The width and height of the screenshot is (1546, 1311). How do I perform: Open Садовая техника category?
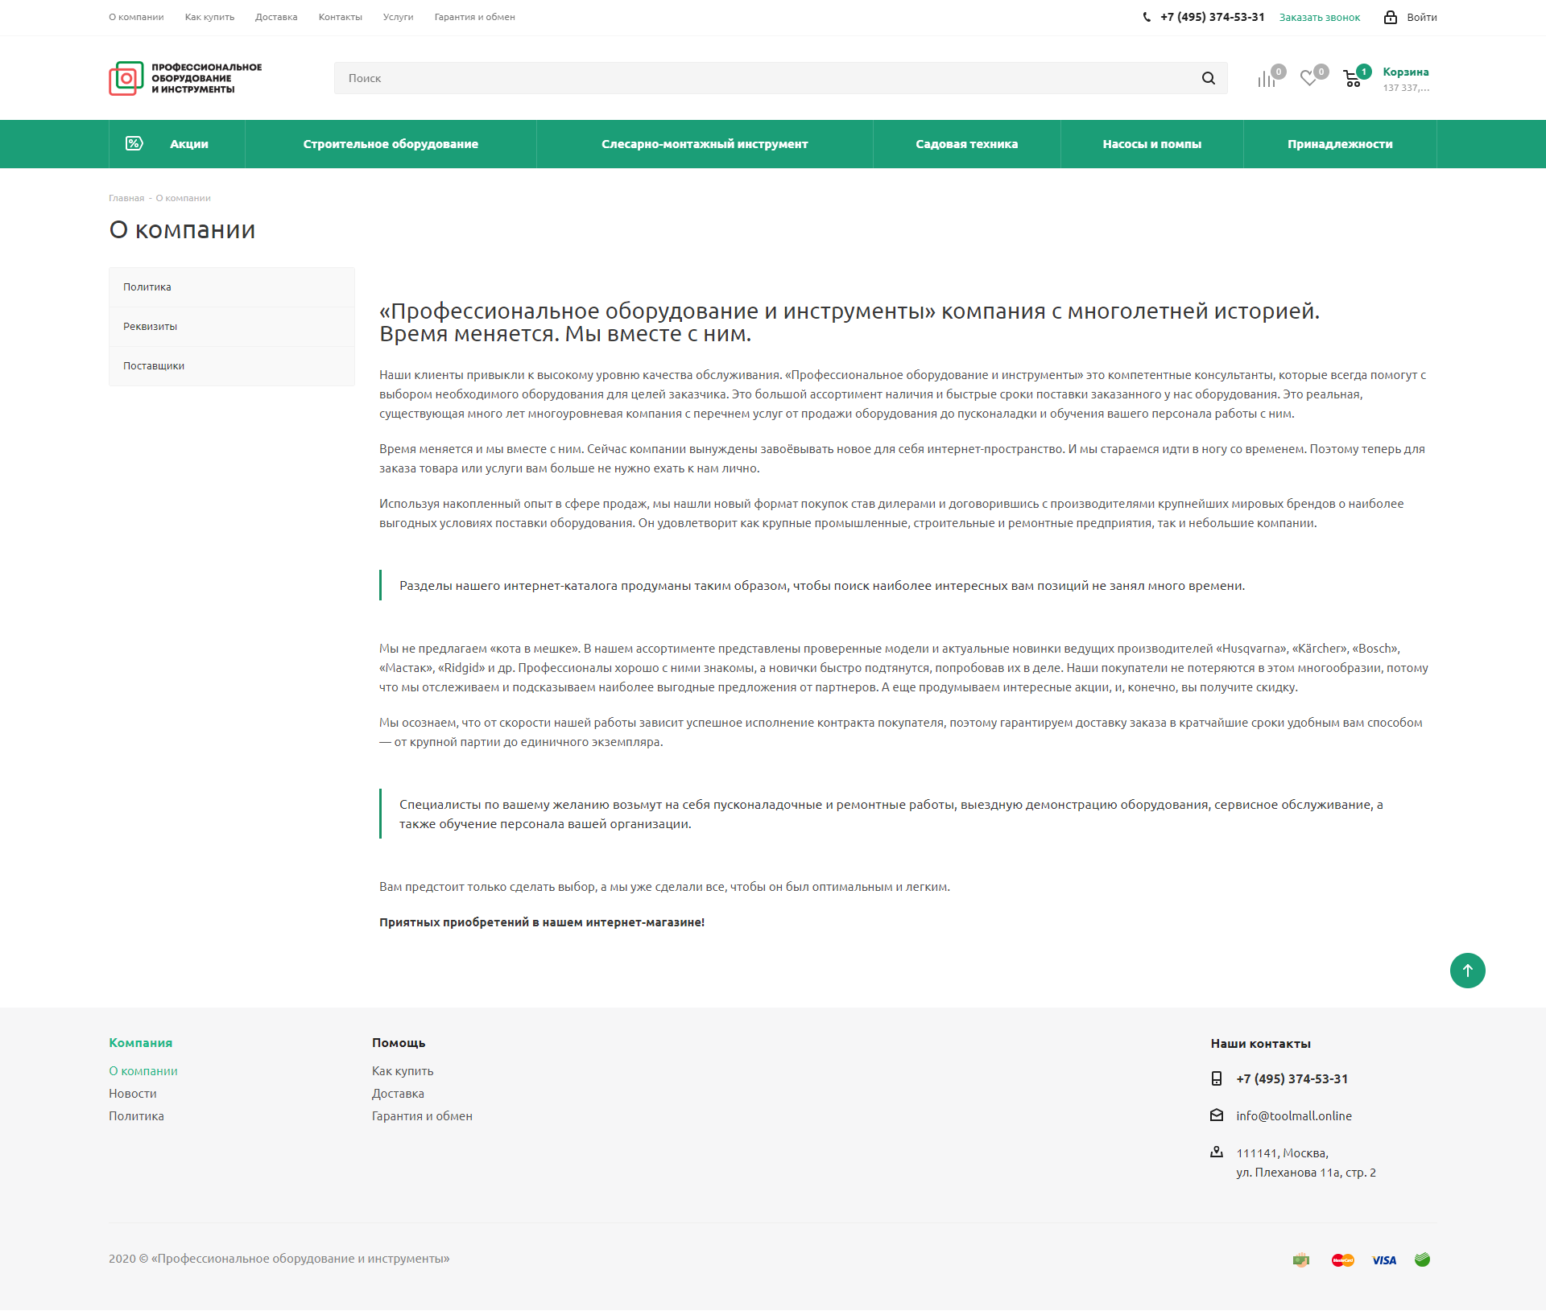(x=967, y=144)
